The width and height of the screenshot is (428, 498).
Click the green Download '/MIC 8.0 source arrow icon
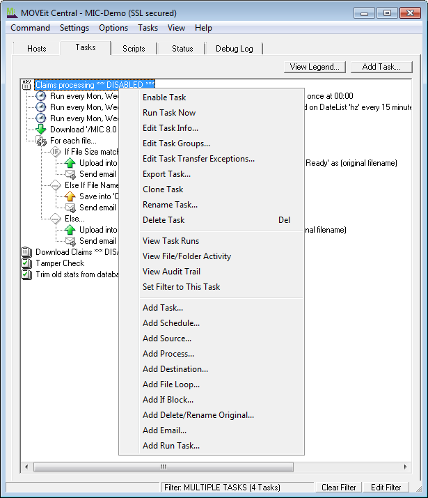tap(40, 130)
